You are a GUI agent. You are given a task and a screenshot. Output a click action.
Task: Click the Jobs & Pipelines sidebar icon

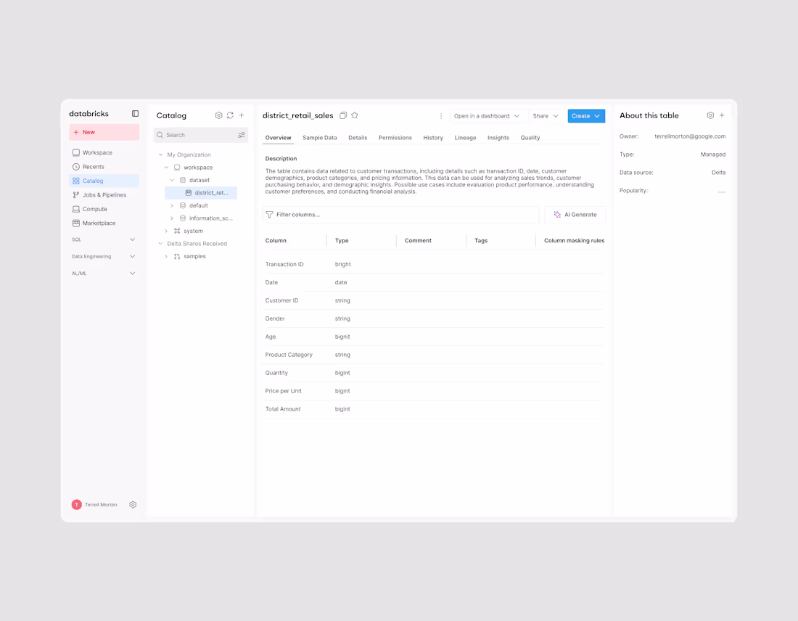pos(75,194)
